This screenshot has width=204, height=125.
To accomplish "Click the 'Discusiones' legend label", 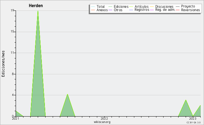I will tap(164, 6).
